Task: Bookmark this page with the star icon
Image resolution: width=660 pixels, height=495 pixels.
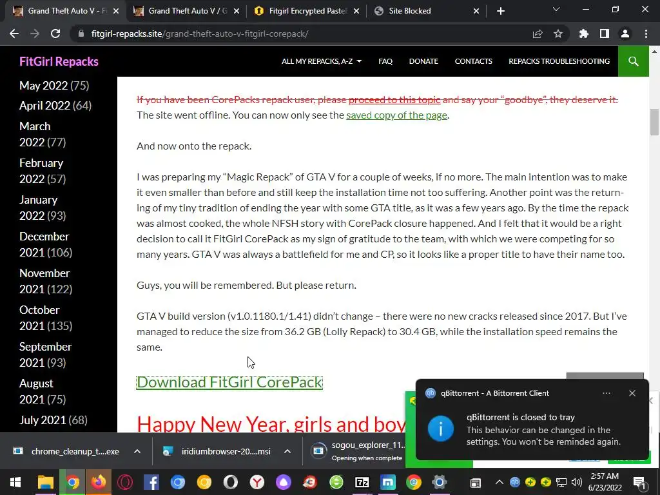Action: (x=558, y=34)
